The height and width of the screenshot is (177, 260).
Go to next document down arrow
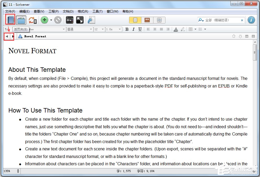pyautogui.click(x=240, y=36)
